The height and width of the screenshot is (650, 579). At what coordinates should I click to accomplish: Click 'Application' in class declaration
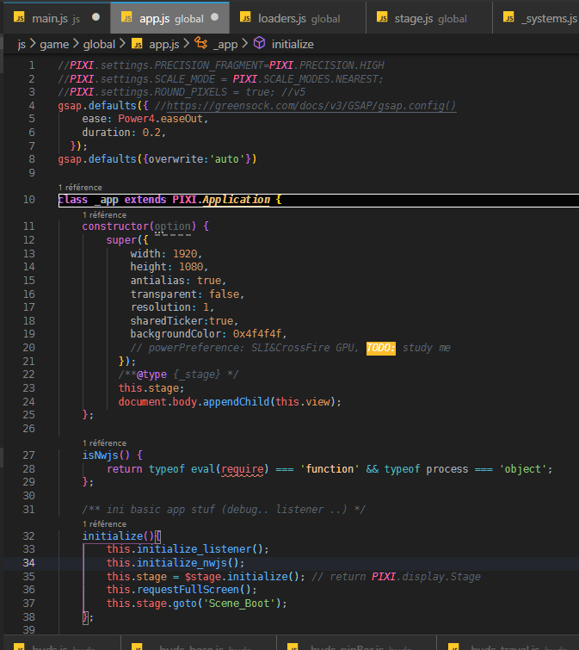click(x=236, y=200)
